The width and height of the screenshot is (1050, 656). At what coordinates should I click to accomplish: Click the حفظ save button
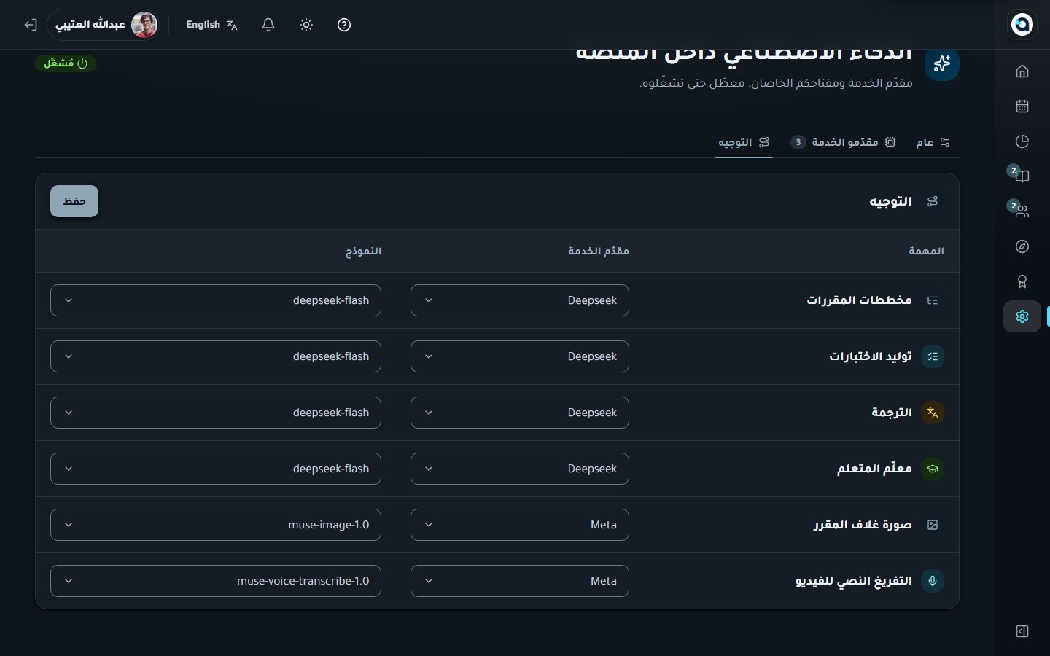coord(74,201)
